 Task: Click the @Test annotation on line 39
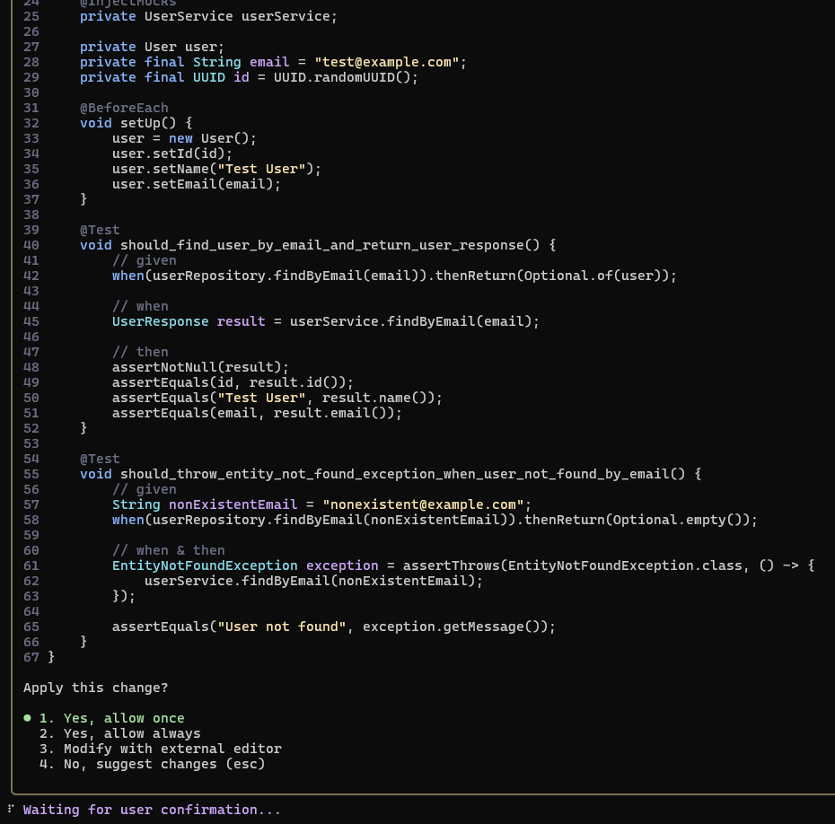point(100,230)
